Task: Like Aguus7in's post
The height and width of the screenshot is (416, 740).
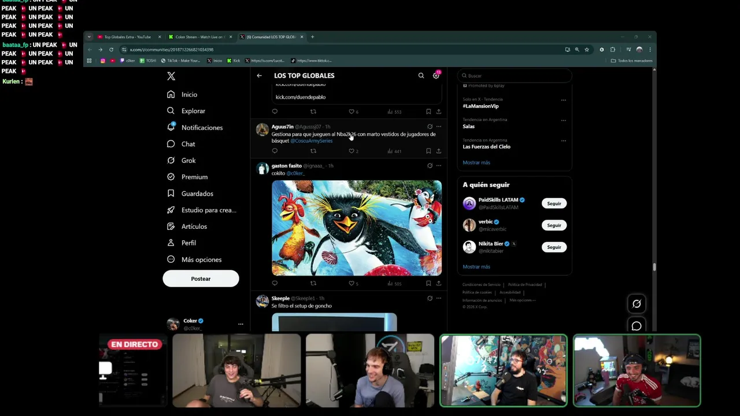Action: coord(351,151)
